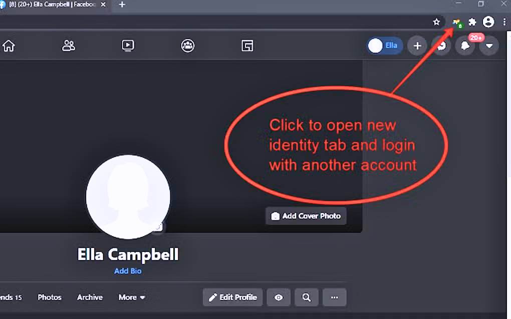Open Messenger chat icon
The width and height of the screenshot is (511, 319).
pos(441,46)
